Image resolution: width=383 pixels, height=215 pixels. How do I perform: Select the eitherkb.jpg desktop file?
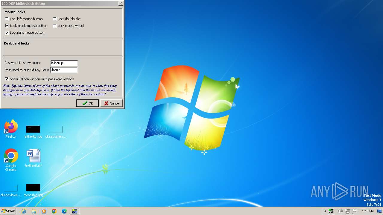[33, 132]
